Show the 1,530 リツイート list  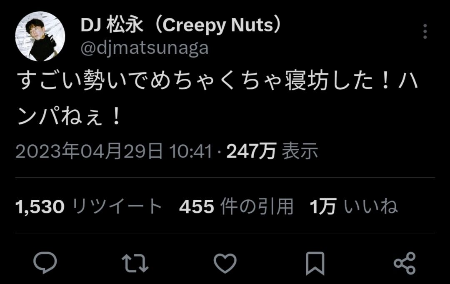tap(88, 206)
